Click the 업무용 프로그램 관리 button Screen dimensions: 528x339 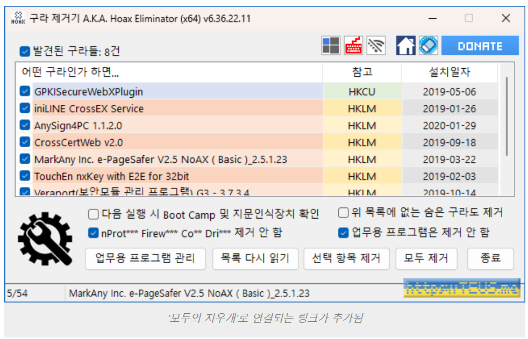146,258
